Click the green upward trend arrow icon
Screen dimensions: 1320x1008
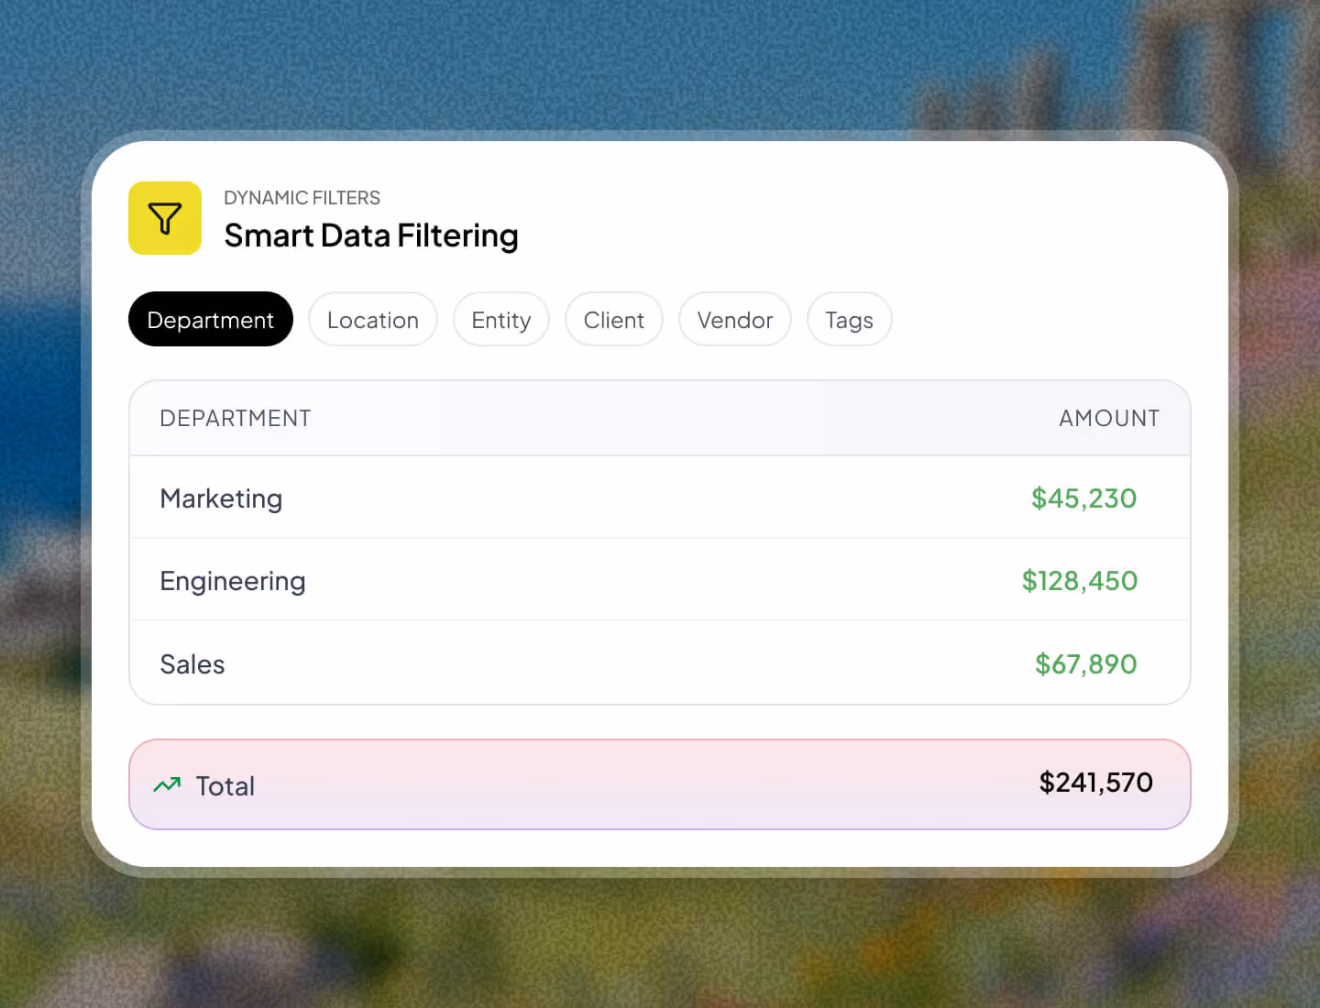click(167, 785)
